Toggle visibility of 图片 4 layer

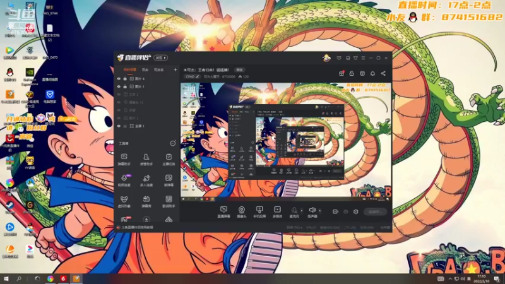(119, 78)
